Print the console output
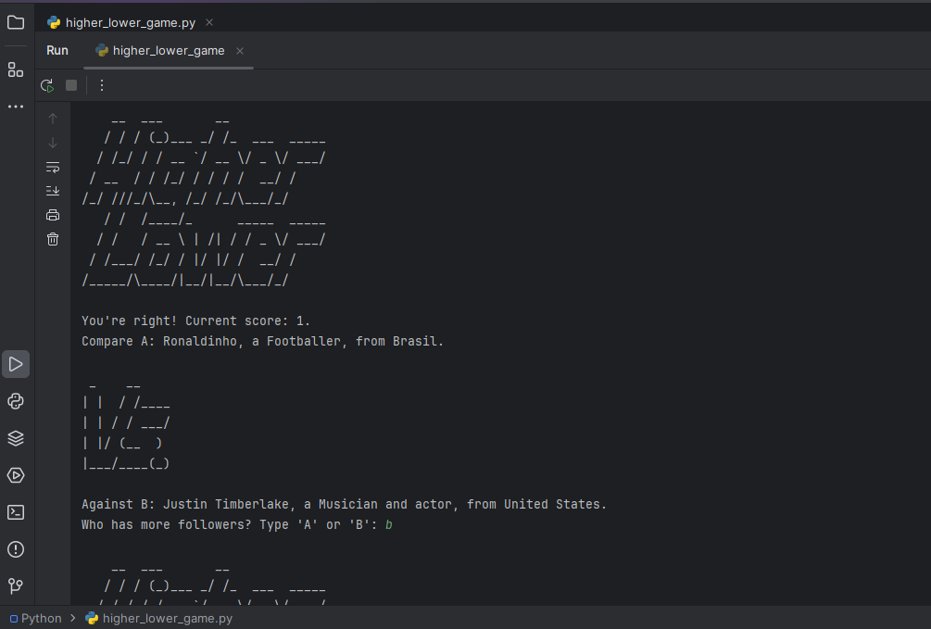Image resolution: width=931 pixels, height=629 pixels. click(x=53, y=215)
